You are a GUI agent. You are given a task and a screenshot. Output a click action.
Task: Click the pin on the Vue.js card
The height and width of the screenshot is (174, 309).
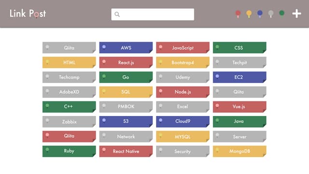tap(217, 106)
